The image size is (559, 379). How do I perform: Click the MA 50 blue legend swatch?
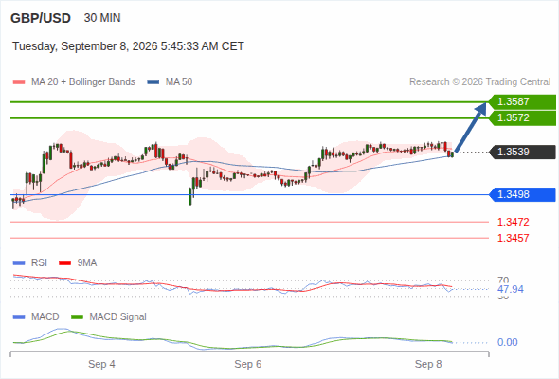pyautogui.click(x=153, y=82)
